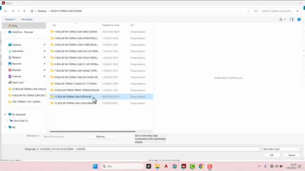Select folder 1 BOLUM NX TORNA CAM GIRIS EGITIMI
The width and height of the screenshot is (305, 171).
pos(76,32)
